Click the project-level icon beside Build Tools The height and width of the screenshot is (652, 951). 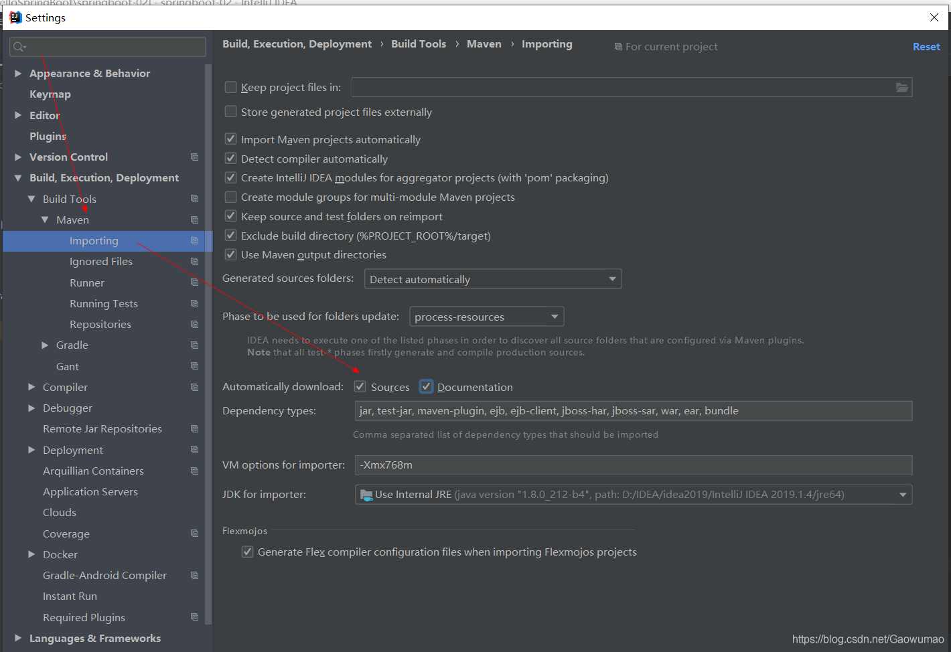194,199
